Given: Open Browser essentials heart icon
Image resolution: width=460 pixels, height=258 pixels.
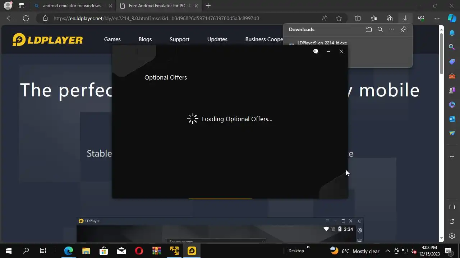Looking at the screenshot, I should (x=421, y=18).
